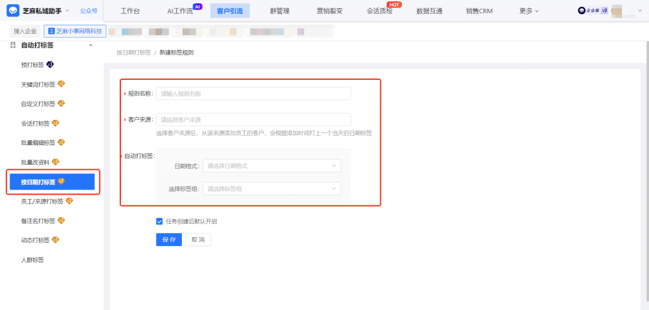Select 按日期打标签 in the sidebar
The image size is (649, 310).
point(52,182)
